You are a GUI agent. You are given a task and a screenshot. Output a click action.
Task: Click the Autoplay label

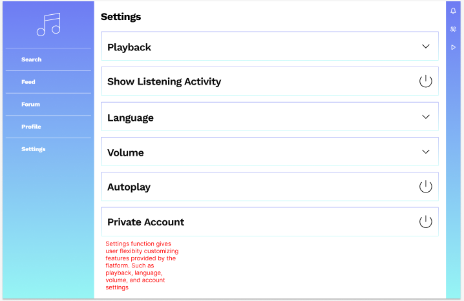(x=129, y=187)
